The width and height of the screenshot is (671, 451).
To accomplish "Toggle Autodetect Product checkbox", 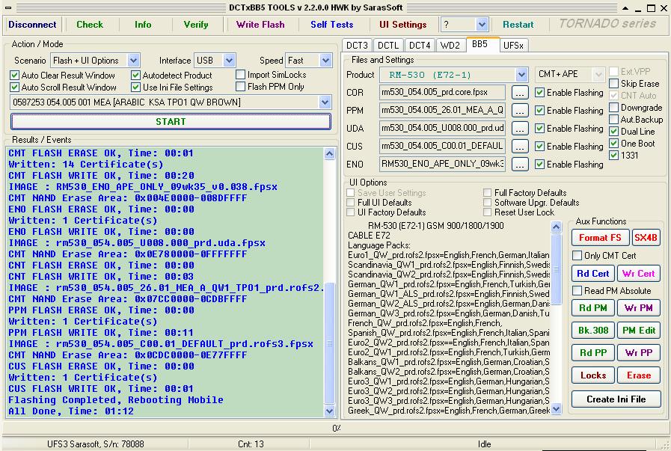I will tap(135, 76).
